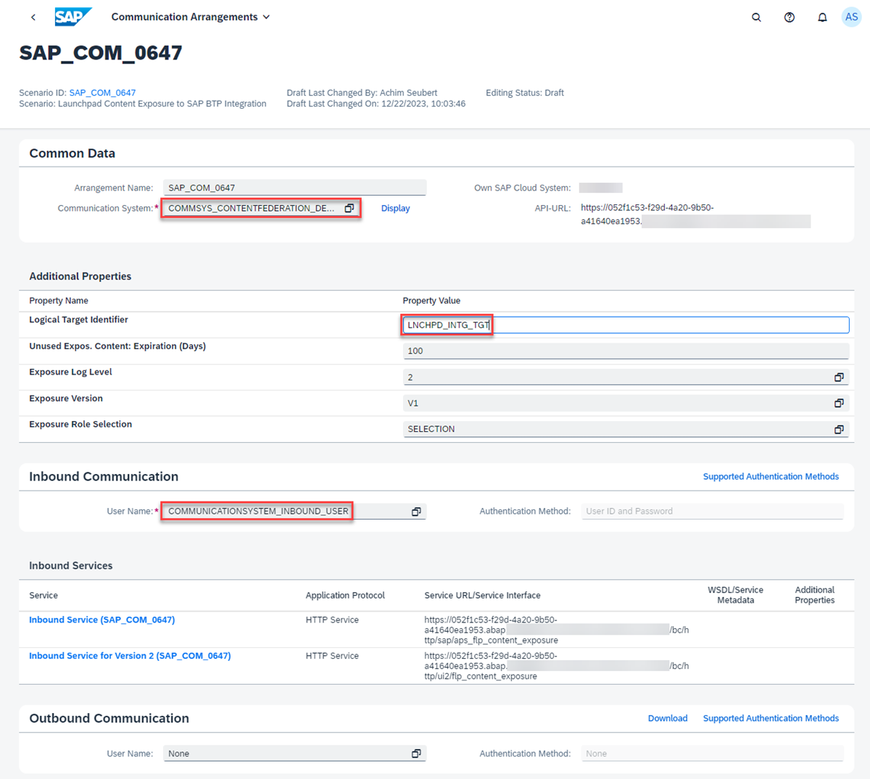Viewport: 870px width, 779px height.
Task: Open Inbound Supported Authentication Methods link
Action: coord(771,476)
